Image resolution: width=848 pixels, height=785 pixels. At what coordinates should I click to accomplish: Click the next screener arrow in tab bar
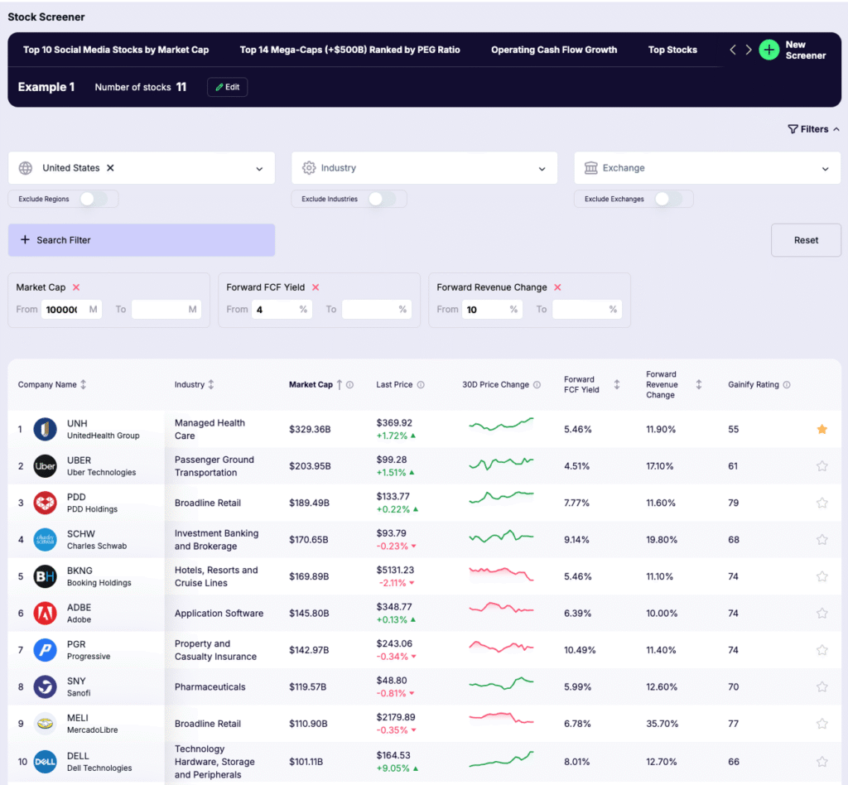click(749, 50)
